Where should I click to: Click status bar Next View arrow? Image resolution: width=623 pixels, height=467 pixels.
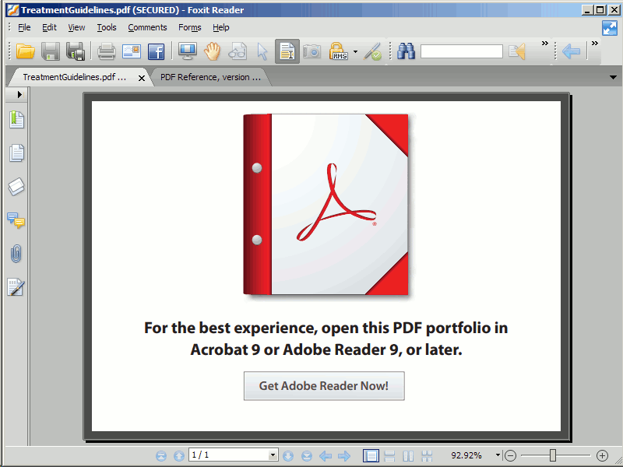coord(344,455)
